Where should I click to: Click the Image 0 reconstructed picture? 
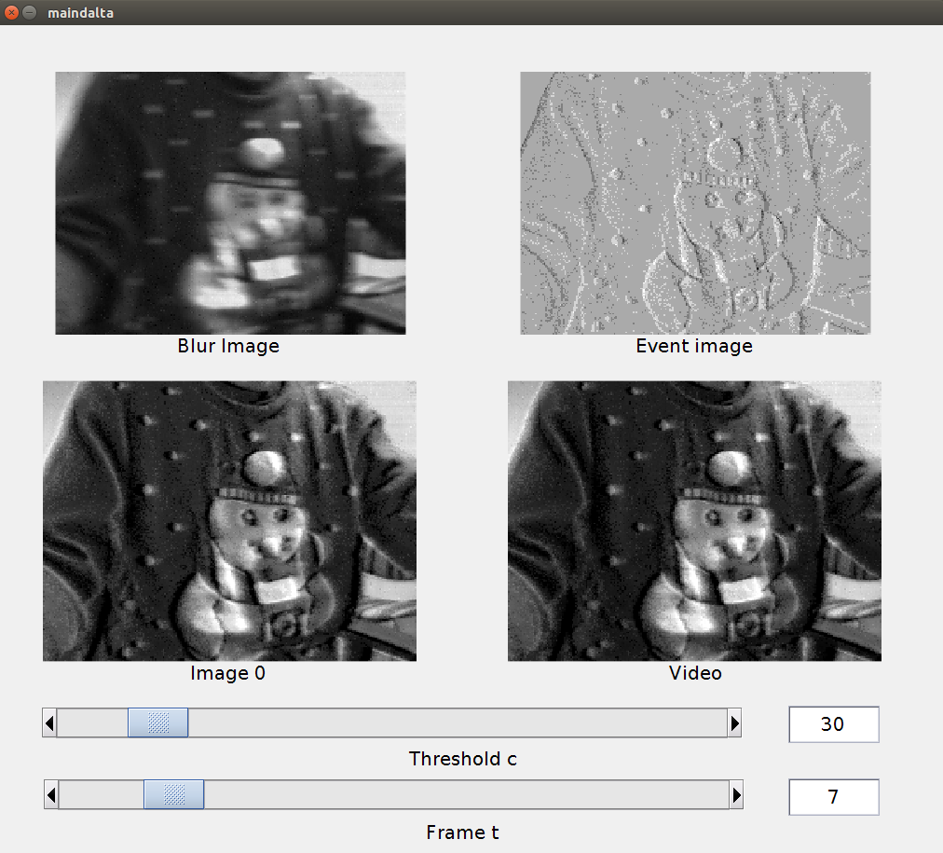click(x=230, y=521)
